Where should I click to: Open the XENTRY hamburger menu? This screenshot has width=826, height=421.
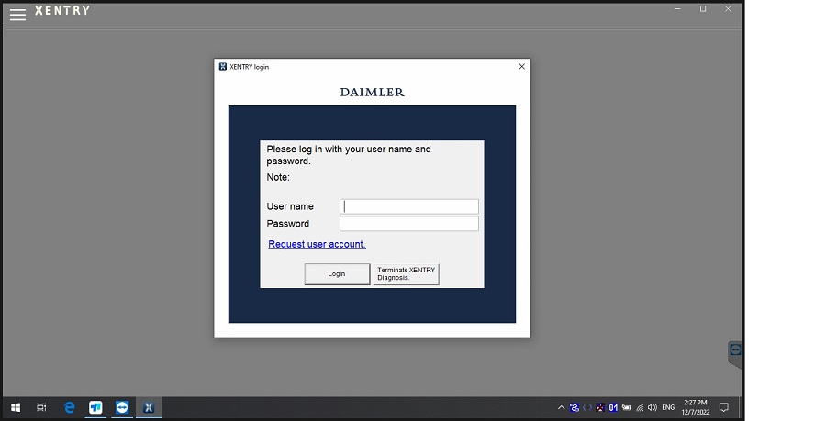pyautogui.click(x=17, y=14)
